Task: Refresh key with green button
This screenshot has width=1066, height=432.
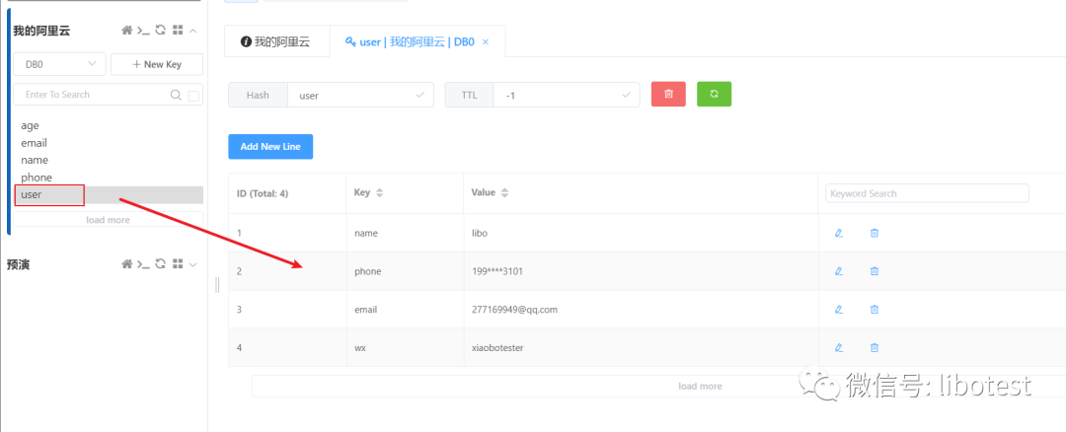Action: (714, 95)
